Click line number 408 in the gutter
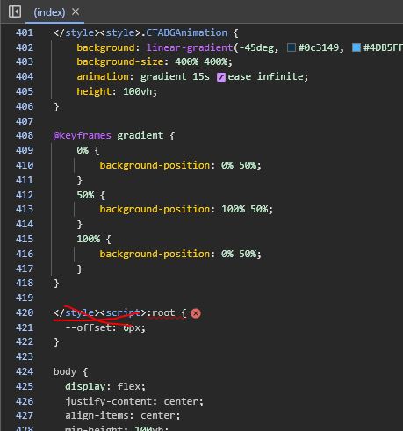Screen dimensions: 403x431 tap(25, 135)
